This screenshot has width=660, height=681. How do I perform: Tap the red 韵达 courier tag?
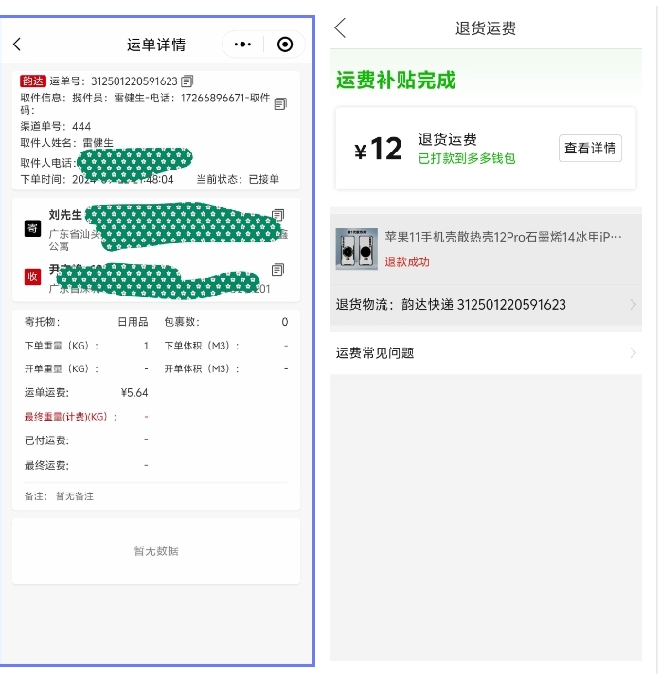(x=33, y=81)
